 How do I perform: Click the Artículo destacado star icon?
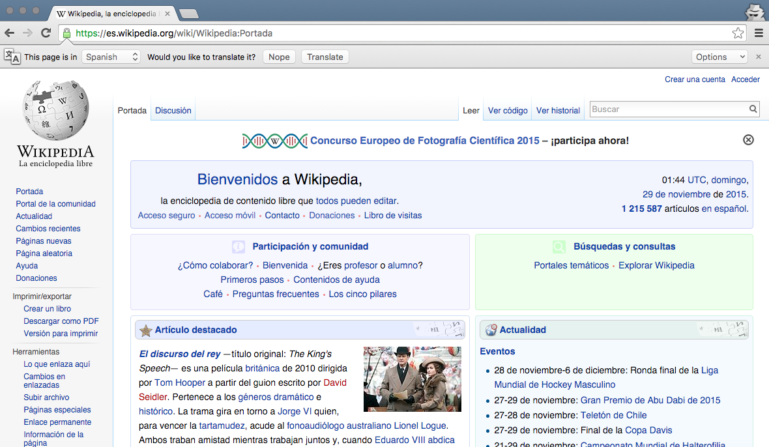click(x=146, y=330)
